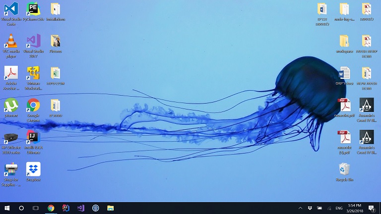Click the Task View taskbar button
Image resolution: width=381 pixels, height=214 pixels.
[36, 208]
